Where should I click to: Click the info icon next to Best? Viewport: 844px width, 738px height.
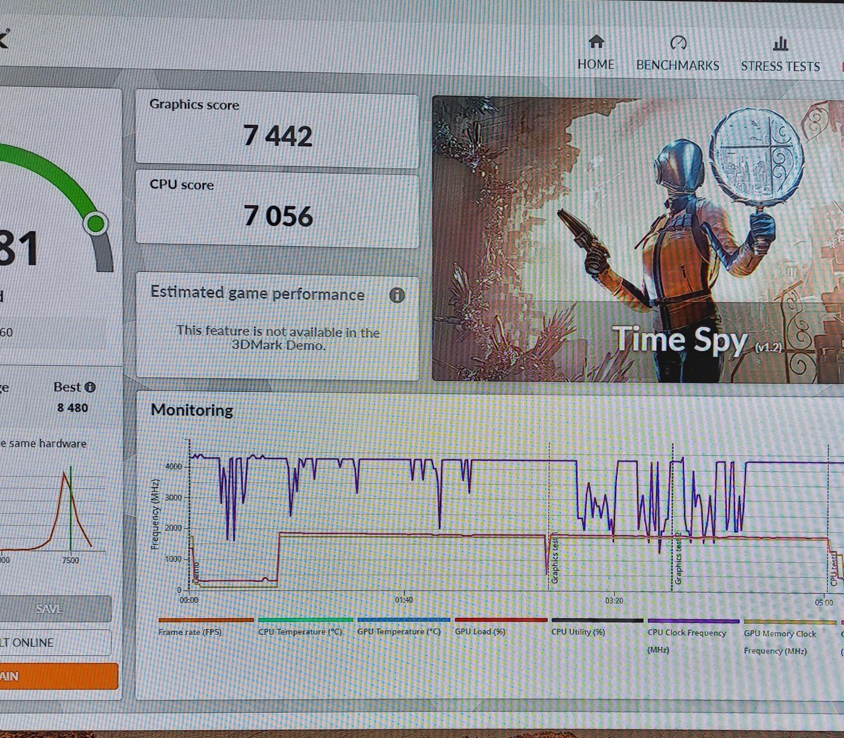[90, 387]
